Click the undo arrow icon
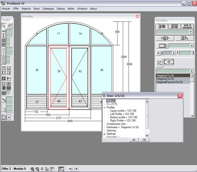This screenshot has height=172, width=197. click(71, 169)
